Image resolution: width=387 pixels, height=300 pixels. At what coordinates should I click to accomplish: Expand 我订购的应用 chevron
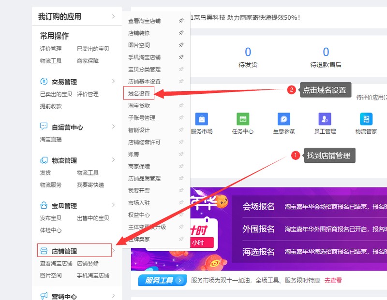[113, 16]
